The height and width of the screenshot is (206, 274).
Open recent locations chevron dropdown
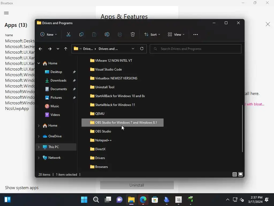[x=58, y=49]
